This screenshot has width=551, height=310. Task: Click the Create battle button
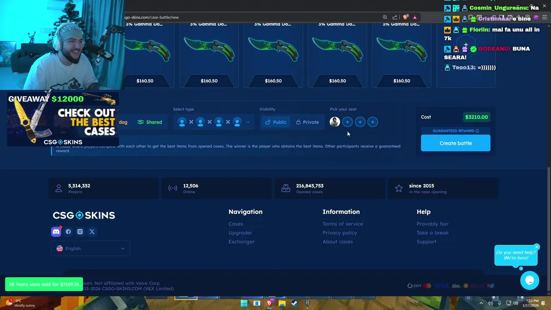click(455, 143)
